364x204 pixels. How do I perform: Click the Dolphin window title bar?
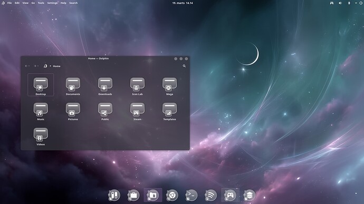pyautogui.click(x=98, y=58)
